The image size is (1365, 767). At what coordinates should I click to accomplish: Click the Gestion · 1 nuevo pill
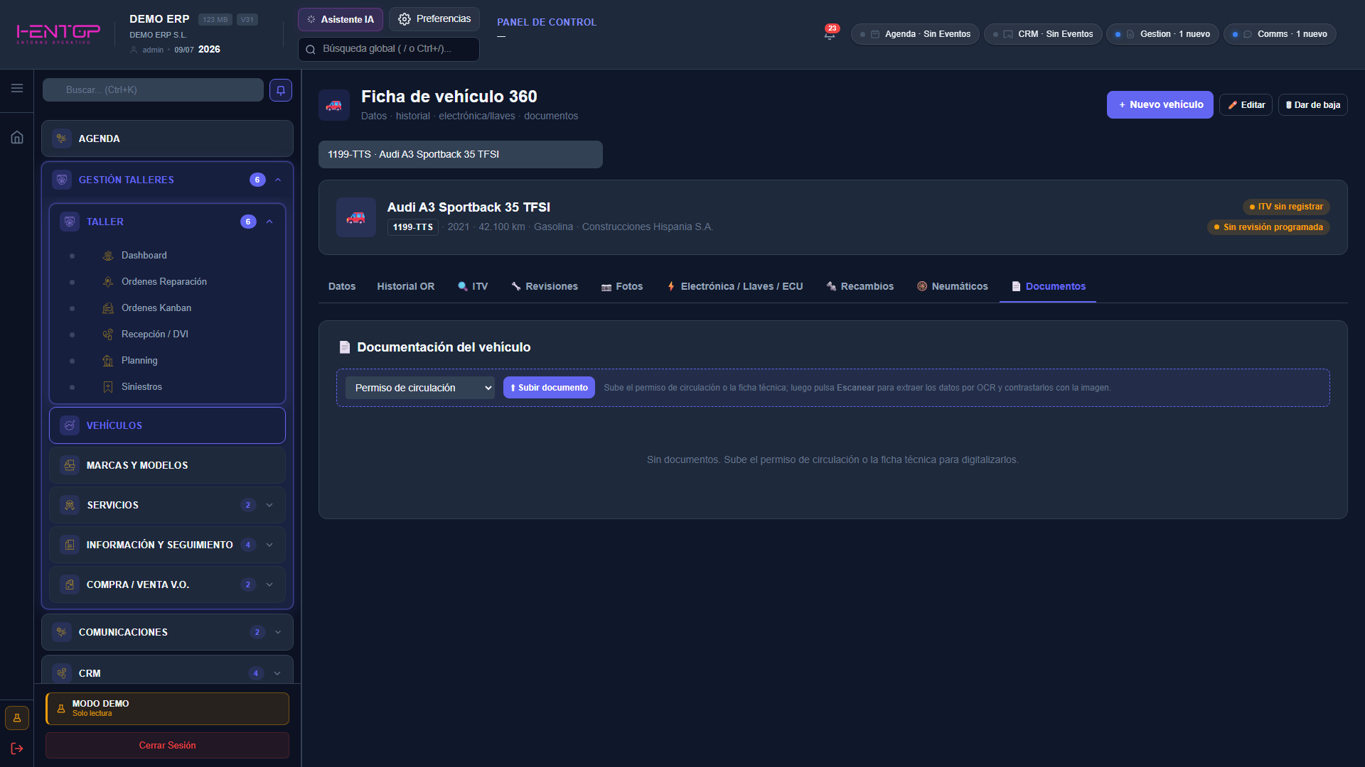tap(1163, 34)
